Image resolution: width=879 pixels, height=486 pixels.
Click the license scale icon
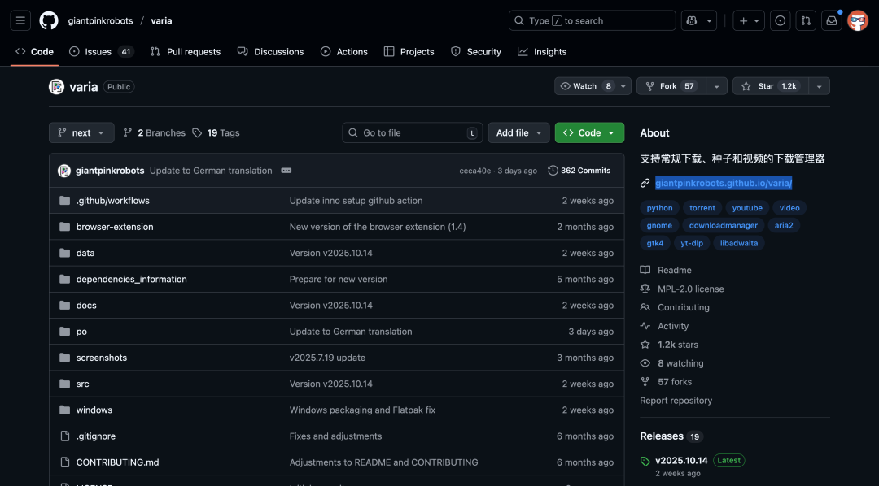point(645,289)
